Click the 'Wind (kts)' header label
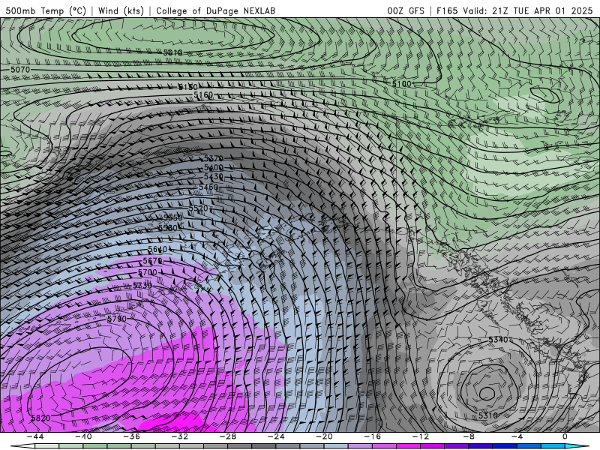 pos(121,10)
